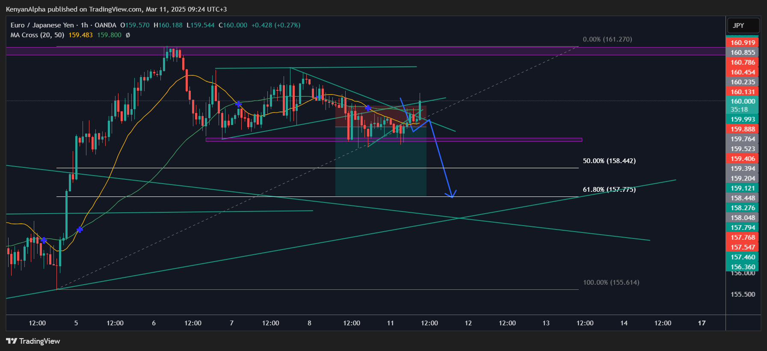Screen dimensions: 767x351
Task: Click the date label 6 on time axis
Action: click(x=154, y=323)
